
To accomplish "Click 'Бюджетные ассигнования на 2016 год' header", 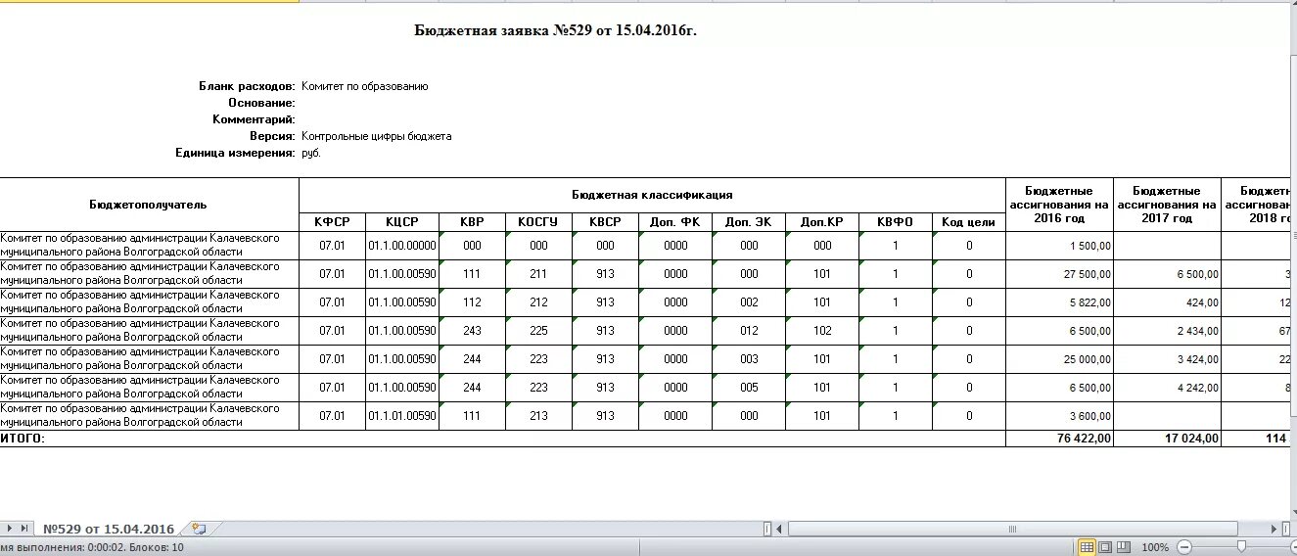I will pos(1060,205).
